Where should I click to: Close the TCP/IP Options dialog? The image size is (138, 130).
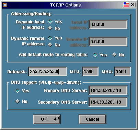[x=133, y=5]
